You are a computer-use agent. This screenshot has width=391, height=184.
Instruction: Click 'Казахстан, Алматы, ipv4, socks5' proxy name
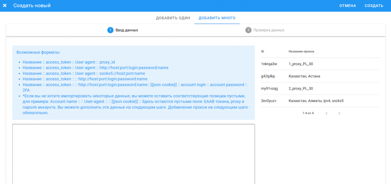316,101
